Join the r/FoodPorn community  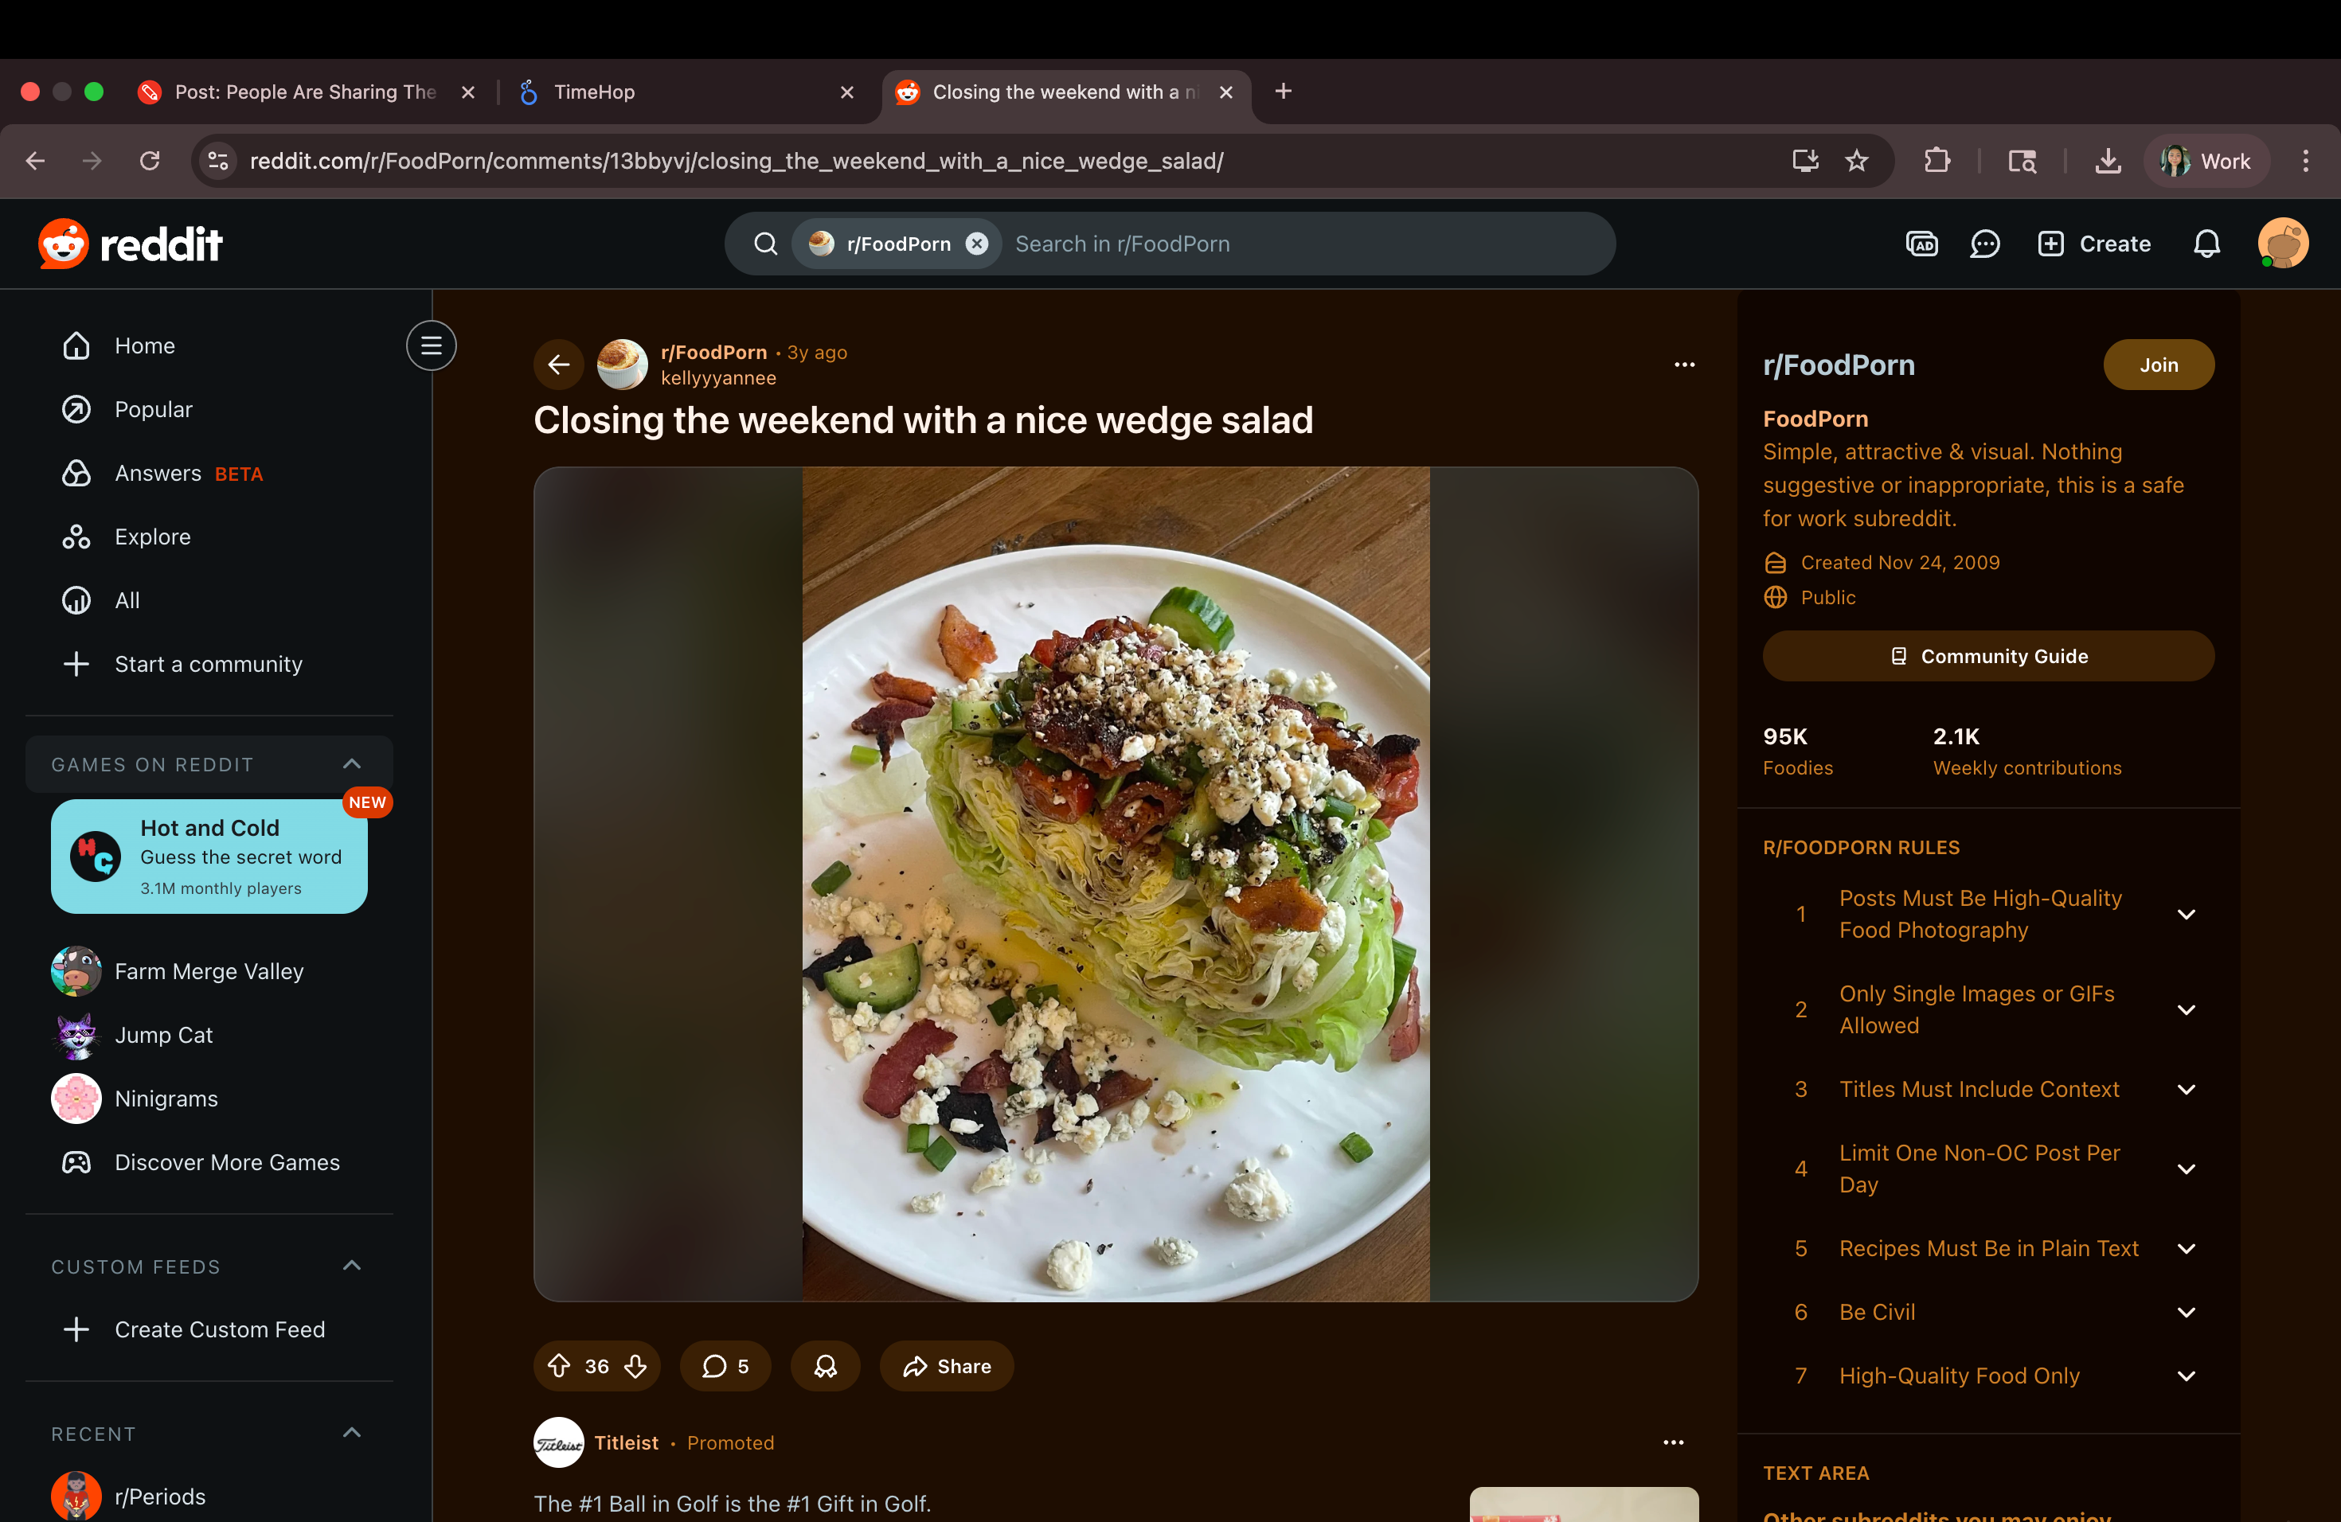click(x=2158, y=365)
